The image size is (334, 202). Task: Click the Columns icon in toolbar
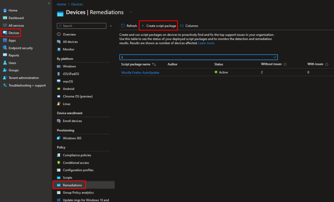coord(182,26)
